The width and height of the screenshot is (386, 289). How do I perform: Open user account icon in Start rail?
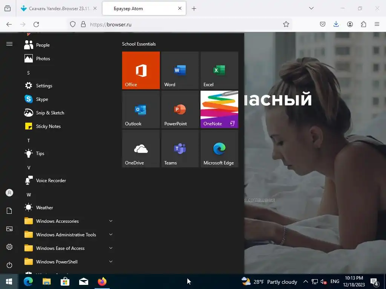[x=9, y=193]
